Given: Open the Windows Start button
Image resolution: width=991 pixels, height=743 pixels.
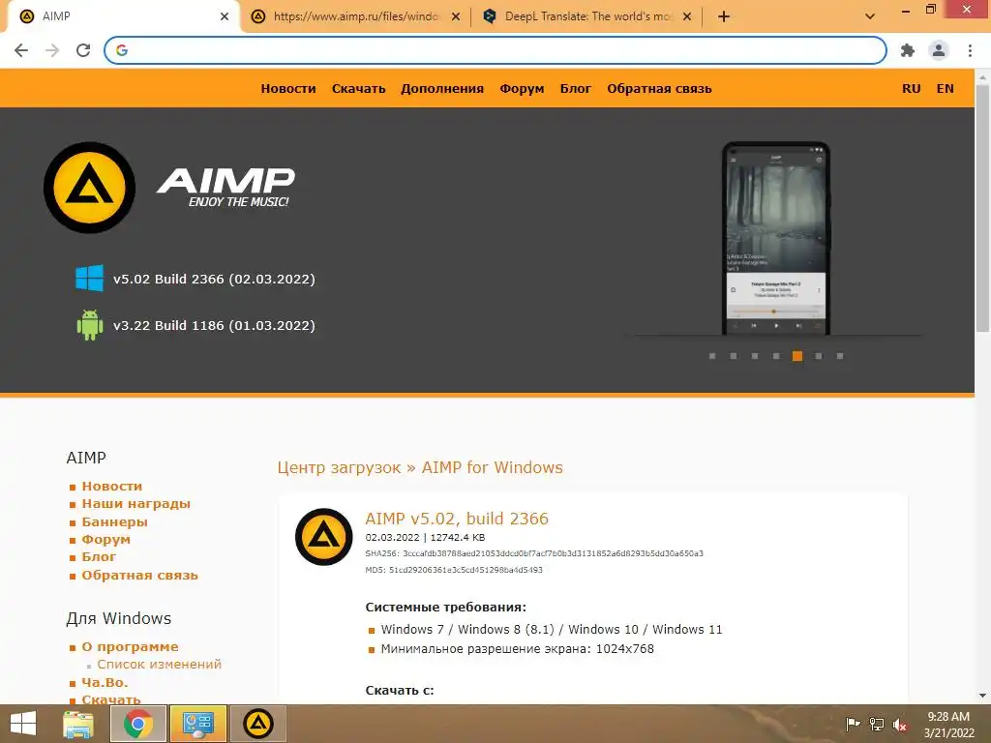Looking at the screenshot, I should click(x=23, y=724).
